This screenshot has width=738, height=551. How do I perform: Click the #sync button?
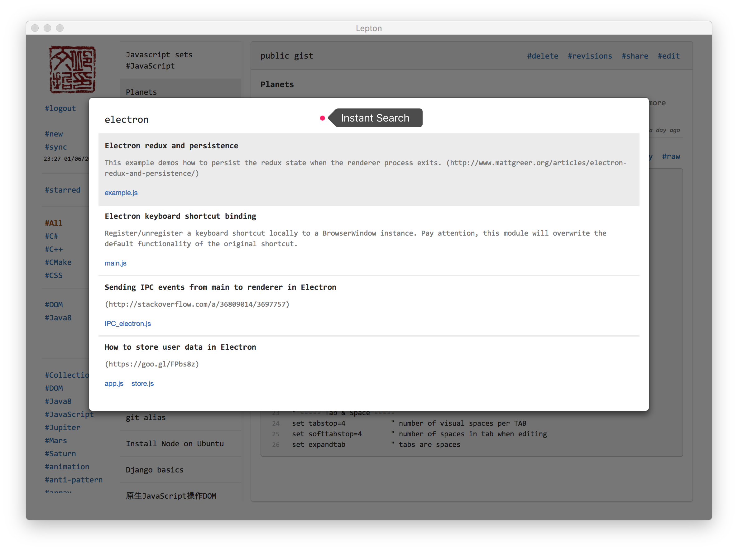pyautogui.click(x=56, y=147)
